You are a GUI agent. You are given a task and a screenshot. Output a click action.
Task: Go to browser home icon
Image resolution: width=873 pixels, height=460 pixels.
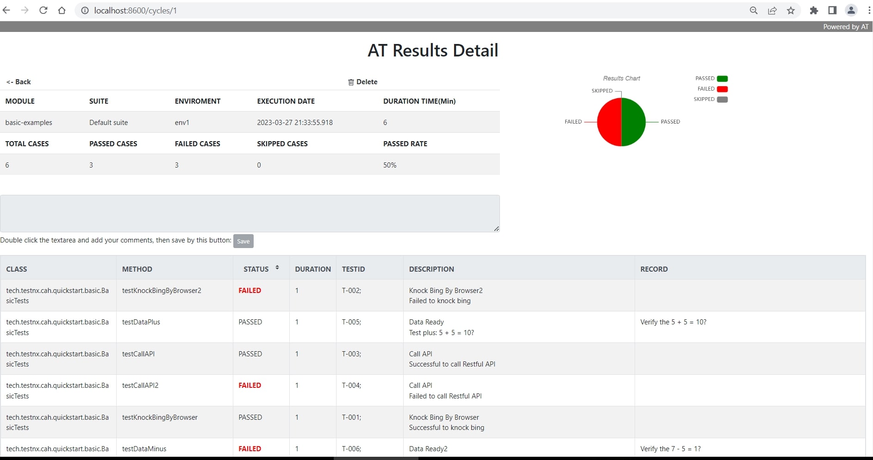click(x=62, y=10)
